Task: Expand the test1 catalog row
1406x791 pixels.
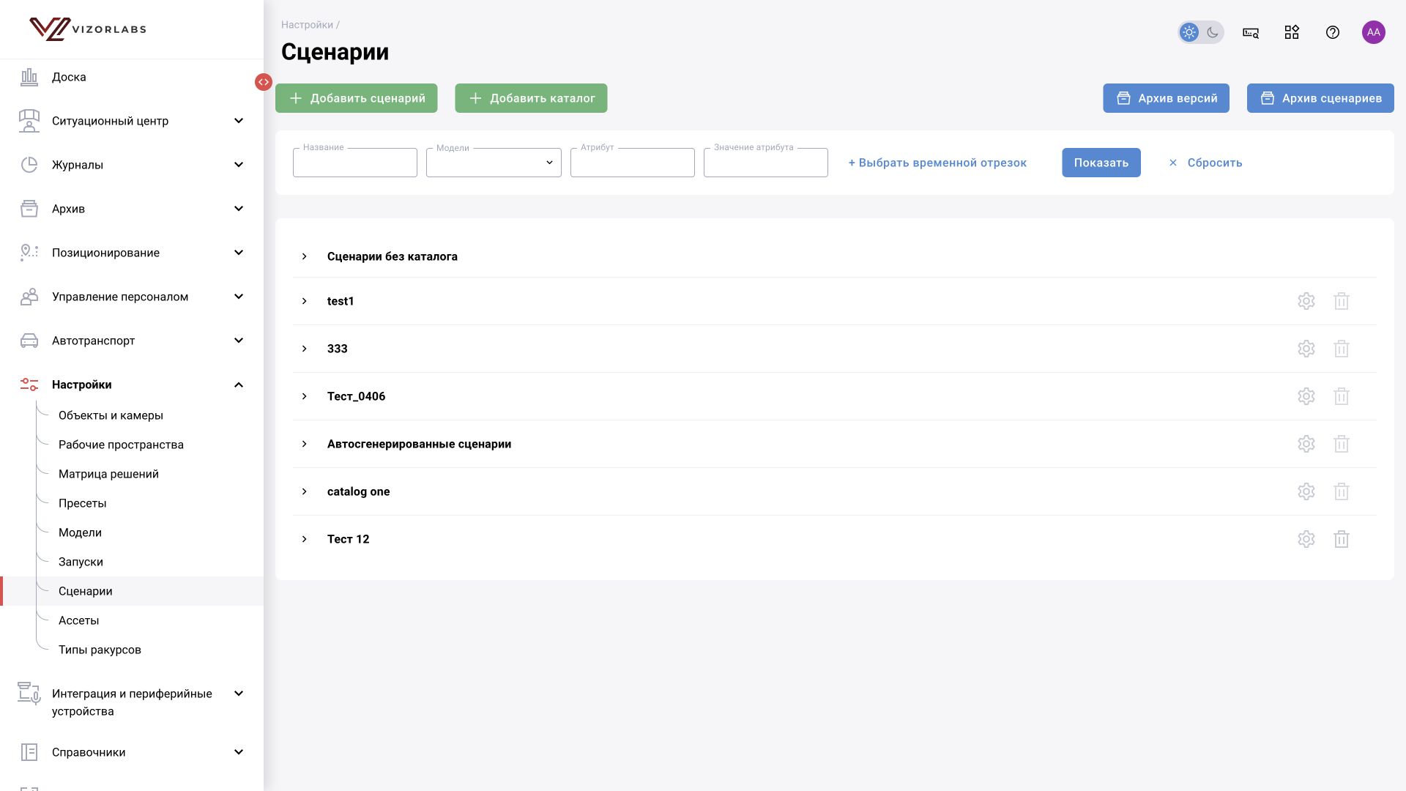Action: click(x=305, y=301)
